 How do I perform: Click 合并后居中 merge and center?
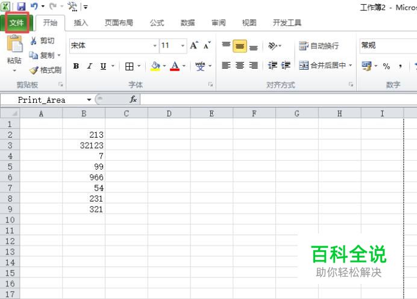[x=322, y=66]
